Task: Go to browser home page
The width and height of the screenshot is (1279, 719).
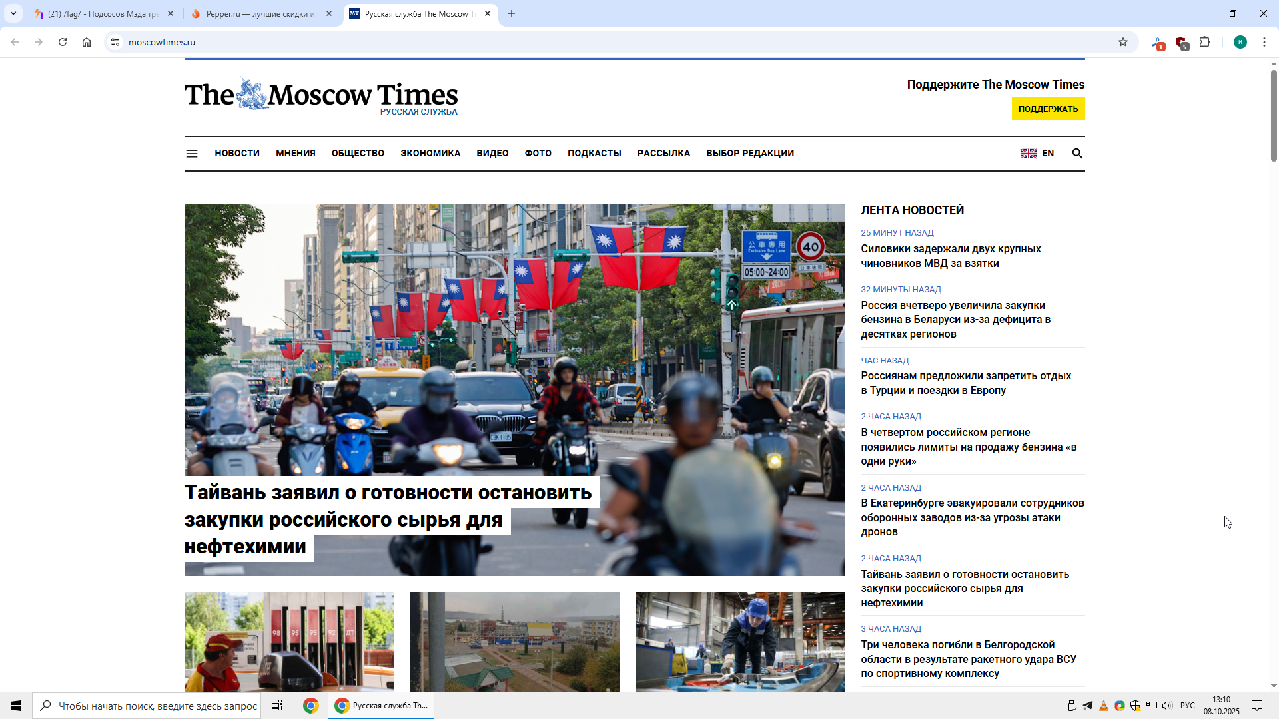Action: coord(87,42)
